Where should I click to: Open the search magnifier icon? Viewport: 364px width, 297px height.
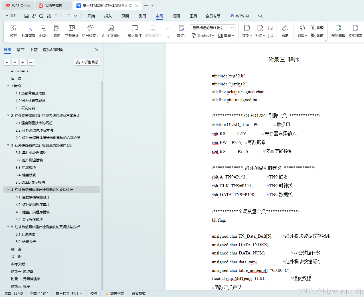pyautogui.click(x=260, y=16)
